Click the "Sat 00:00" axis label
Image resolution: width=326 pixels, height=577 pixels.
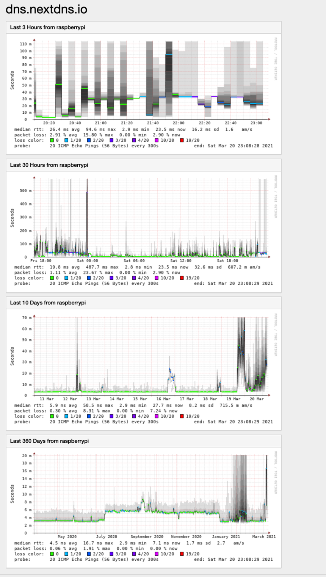coord(87,260)
